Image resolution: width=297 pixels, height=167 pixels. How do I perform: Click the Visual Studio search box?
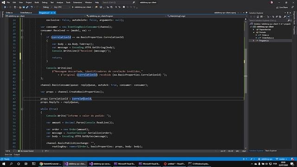[x=118, y=2]
